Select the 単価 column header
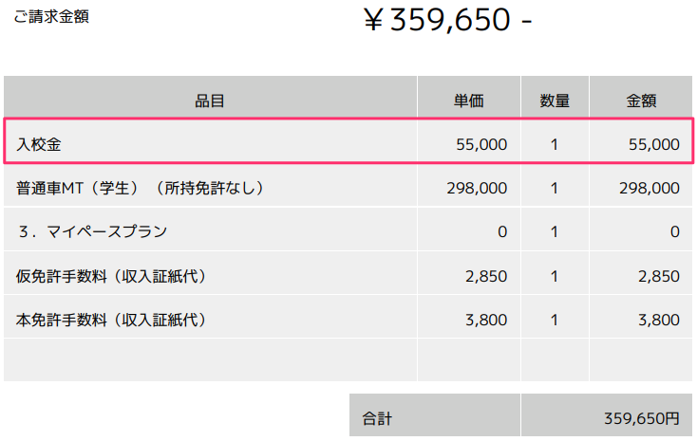697x441 pixels. click(x=469, y=100)
